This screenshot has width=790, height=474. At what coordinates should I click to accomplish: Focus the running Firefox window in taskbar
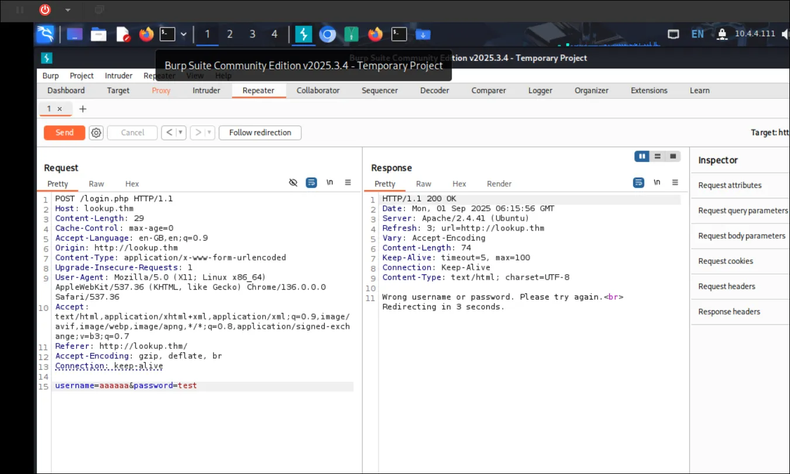[x=375, y=35]
